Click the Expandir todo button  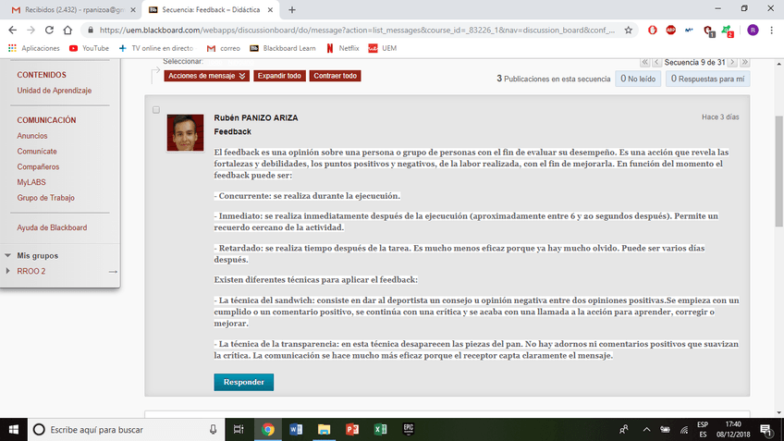tap(279, 76)
